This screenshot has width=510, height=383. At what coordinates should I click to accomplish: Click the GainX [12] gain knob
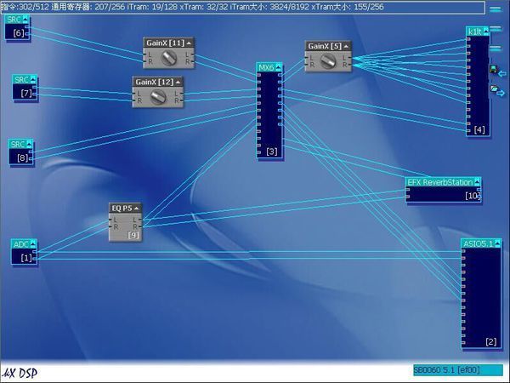point(156,97)
